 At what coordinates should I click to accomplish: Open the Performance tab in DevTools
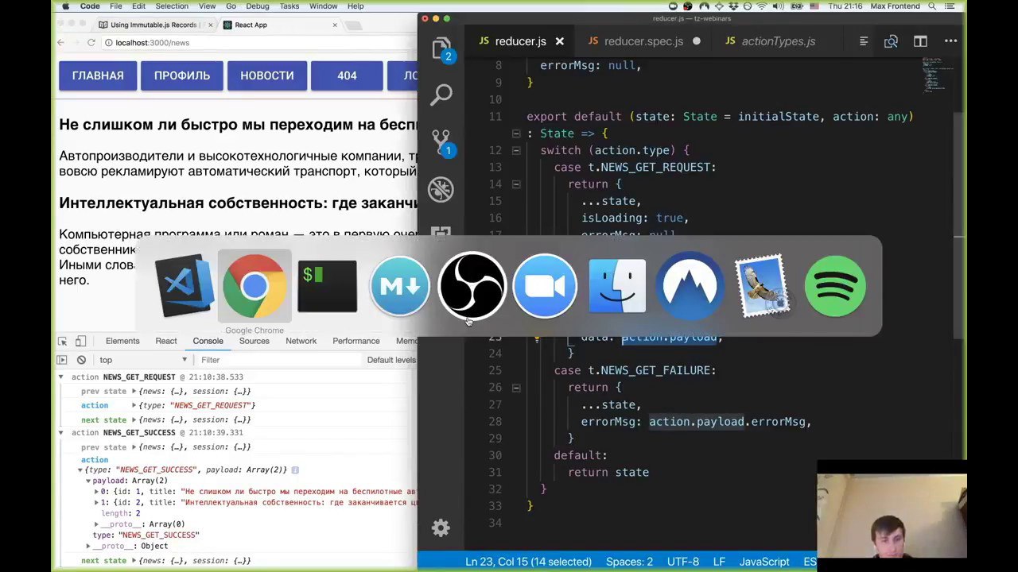356,341
